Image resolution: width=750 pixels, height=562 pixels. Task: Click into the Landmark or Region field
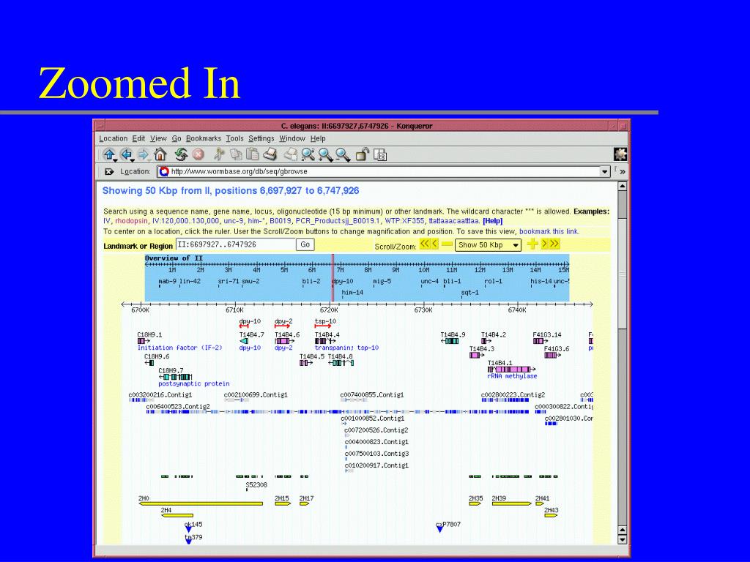pyautogui.click(x=235, y=244)
